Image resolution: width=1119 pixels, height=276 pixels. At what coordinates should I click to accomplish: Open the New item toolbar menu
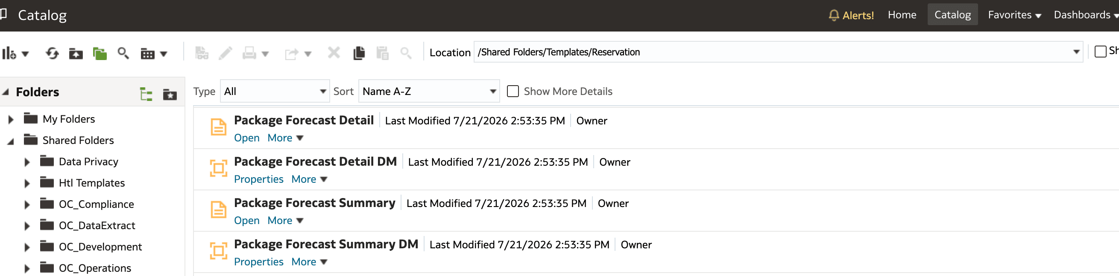pos(15,54)
